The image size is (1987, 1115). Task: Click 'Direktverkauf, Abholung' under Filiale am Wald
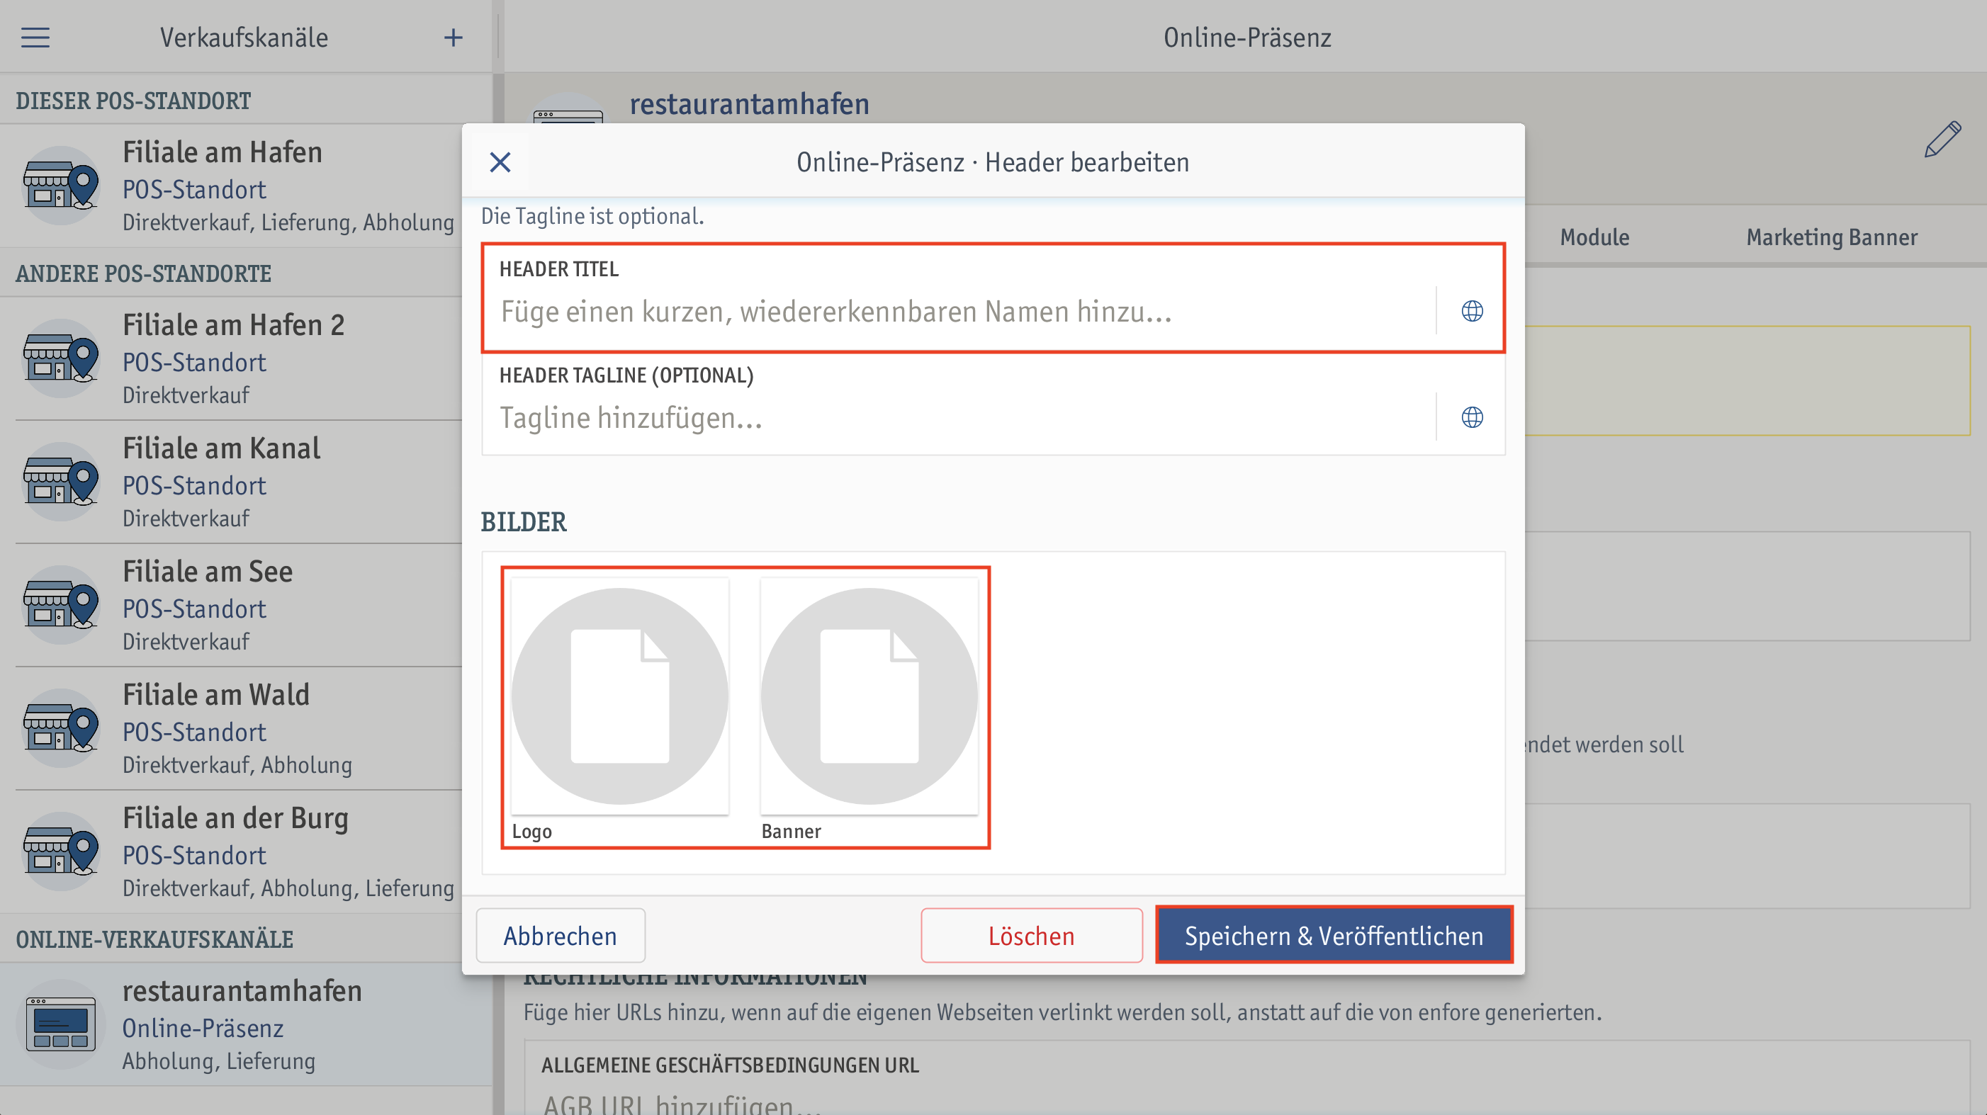(x=237, y=764)
